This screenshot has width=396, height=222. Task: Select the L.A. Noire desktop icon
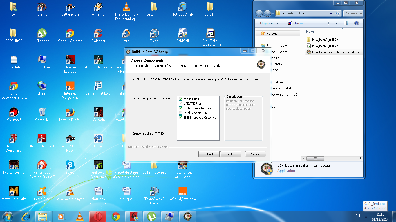[98, 115]
